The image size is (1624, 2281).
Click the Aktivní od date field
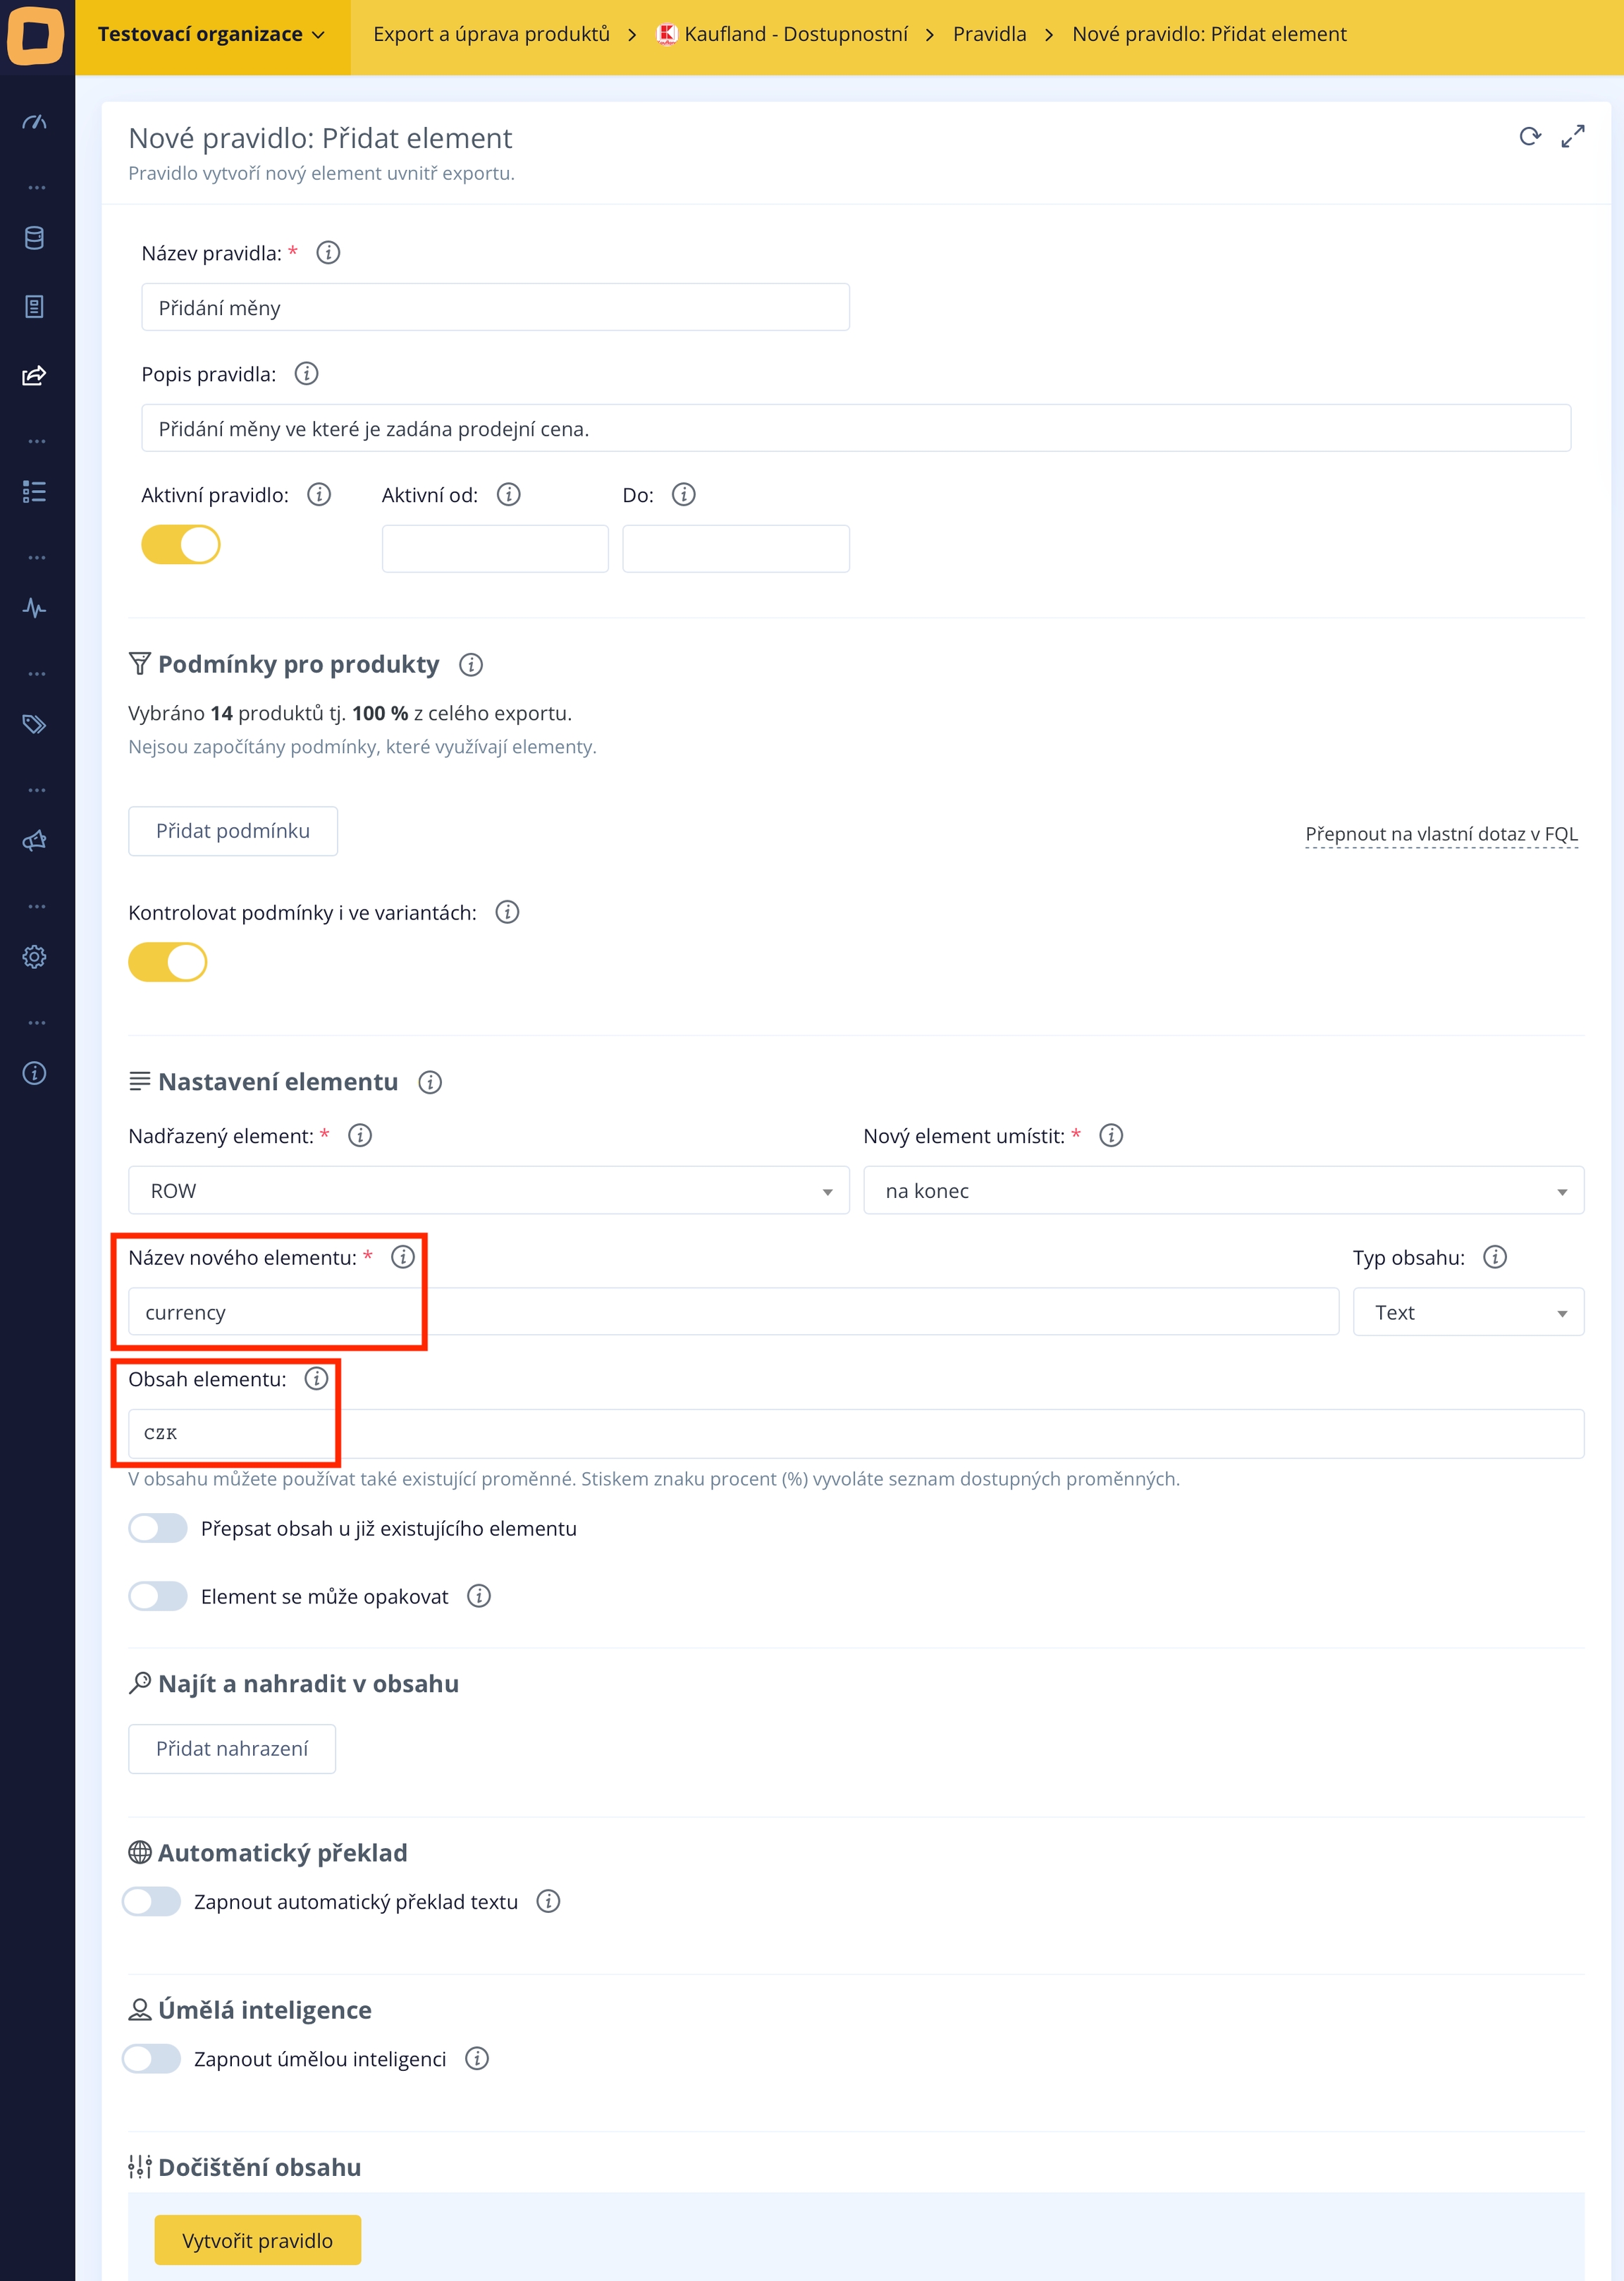[x=495, y=549]
